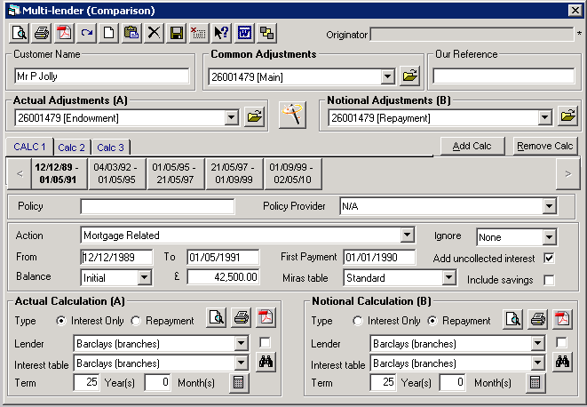587x407 pixels.
Task: Open the Miras table Standard dropdown
Action: [448, 278]
